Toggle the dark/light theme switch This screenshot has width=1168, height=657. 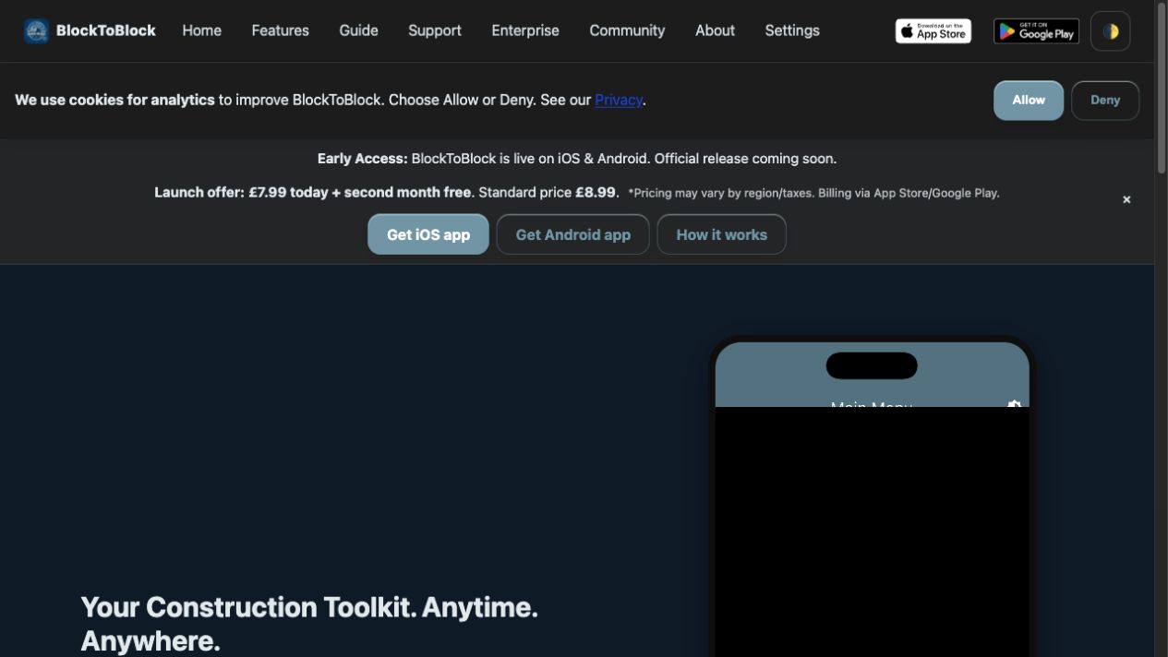click(1110, 31)
